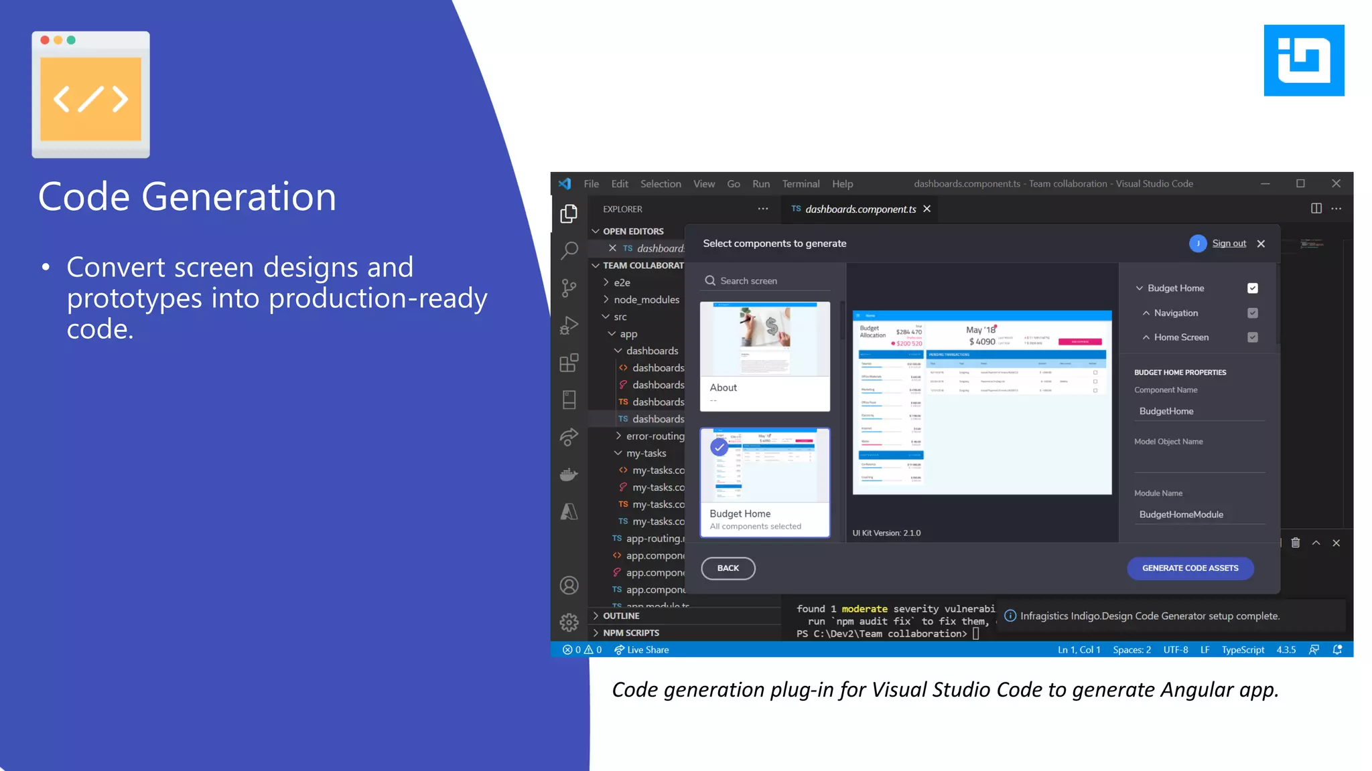
Task: Collapse the Budget Home component group
Action: click(x=1139, y=288)
